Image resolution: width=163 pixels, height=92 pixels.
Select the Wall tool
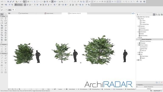(2, 18)
